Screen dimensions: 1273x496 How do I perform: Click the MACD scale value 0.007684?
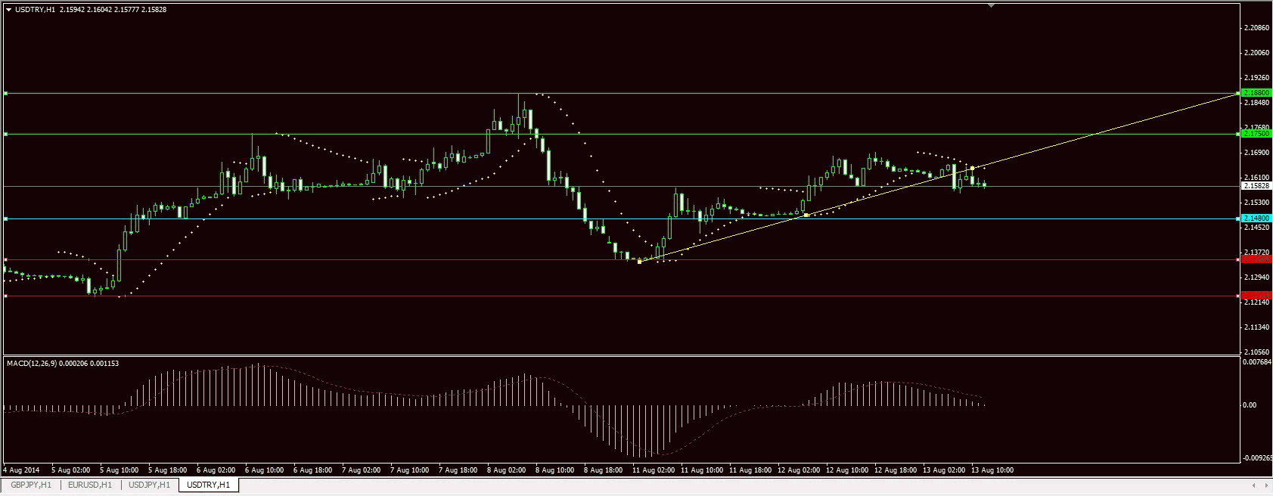click(x=1257, y=362)
